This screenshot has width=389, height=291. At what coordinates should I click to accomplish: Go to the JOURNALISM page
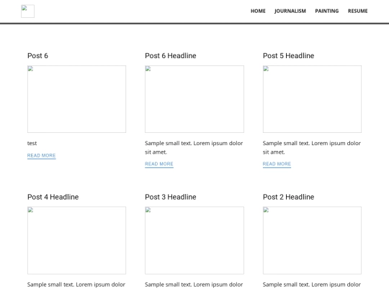click(290, 11)
